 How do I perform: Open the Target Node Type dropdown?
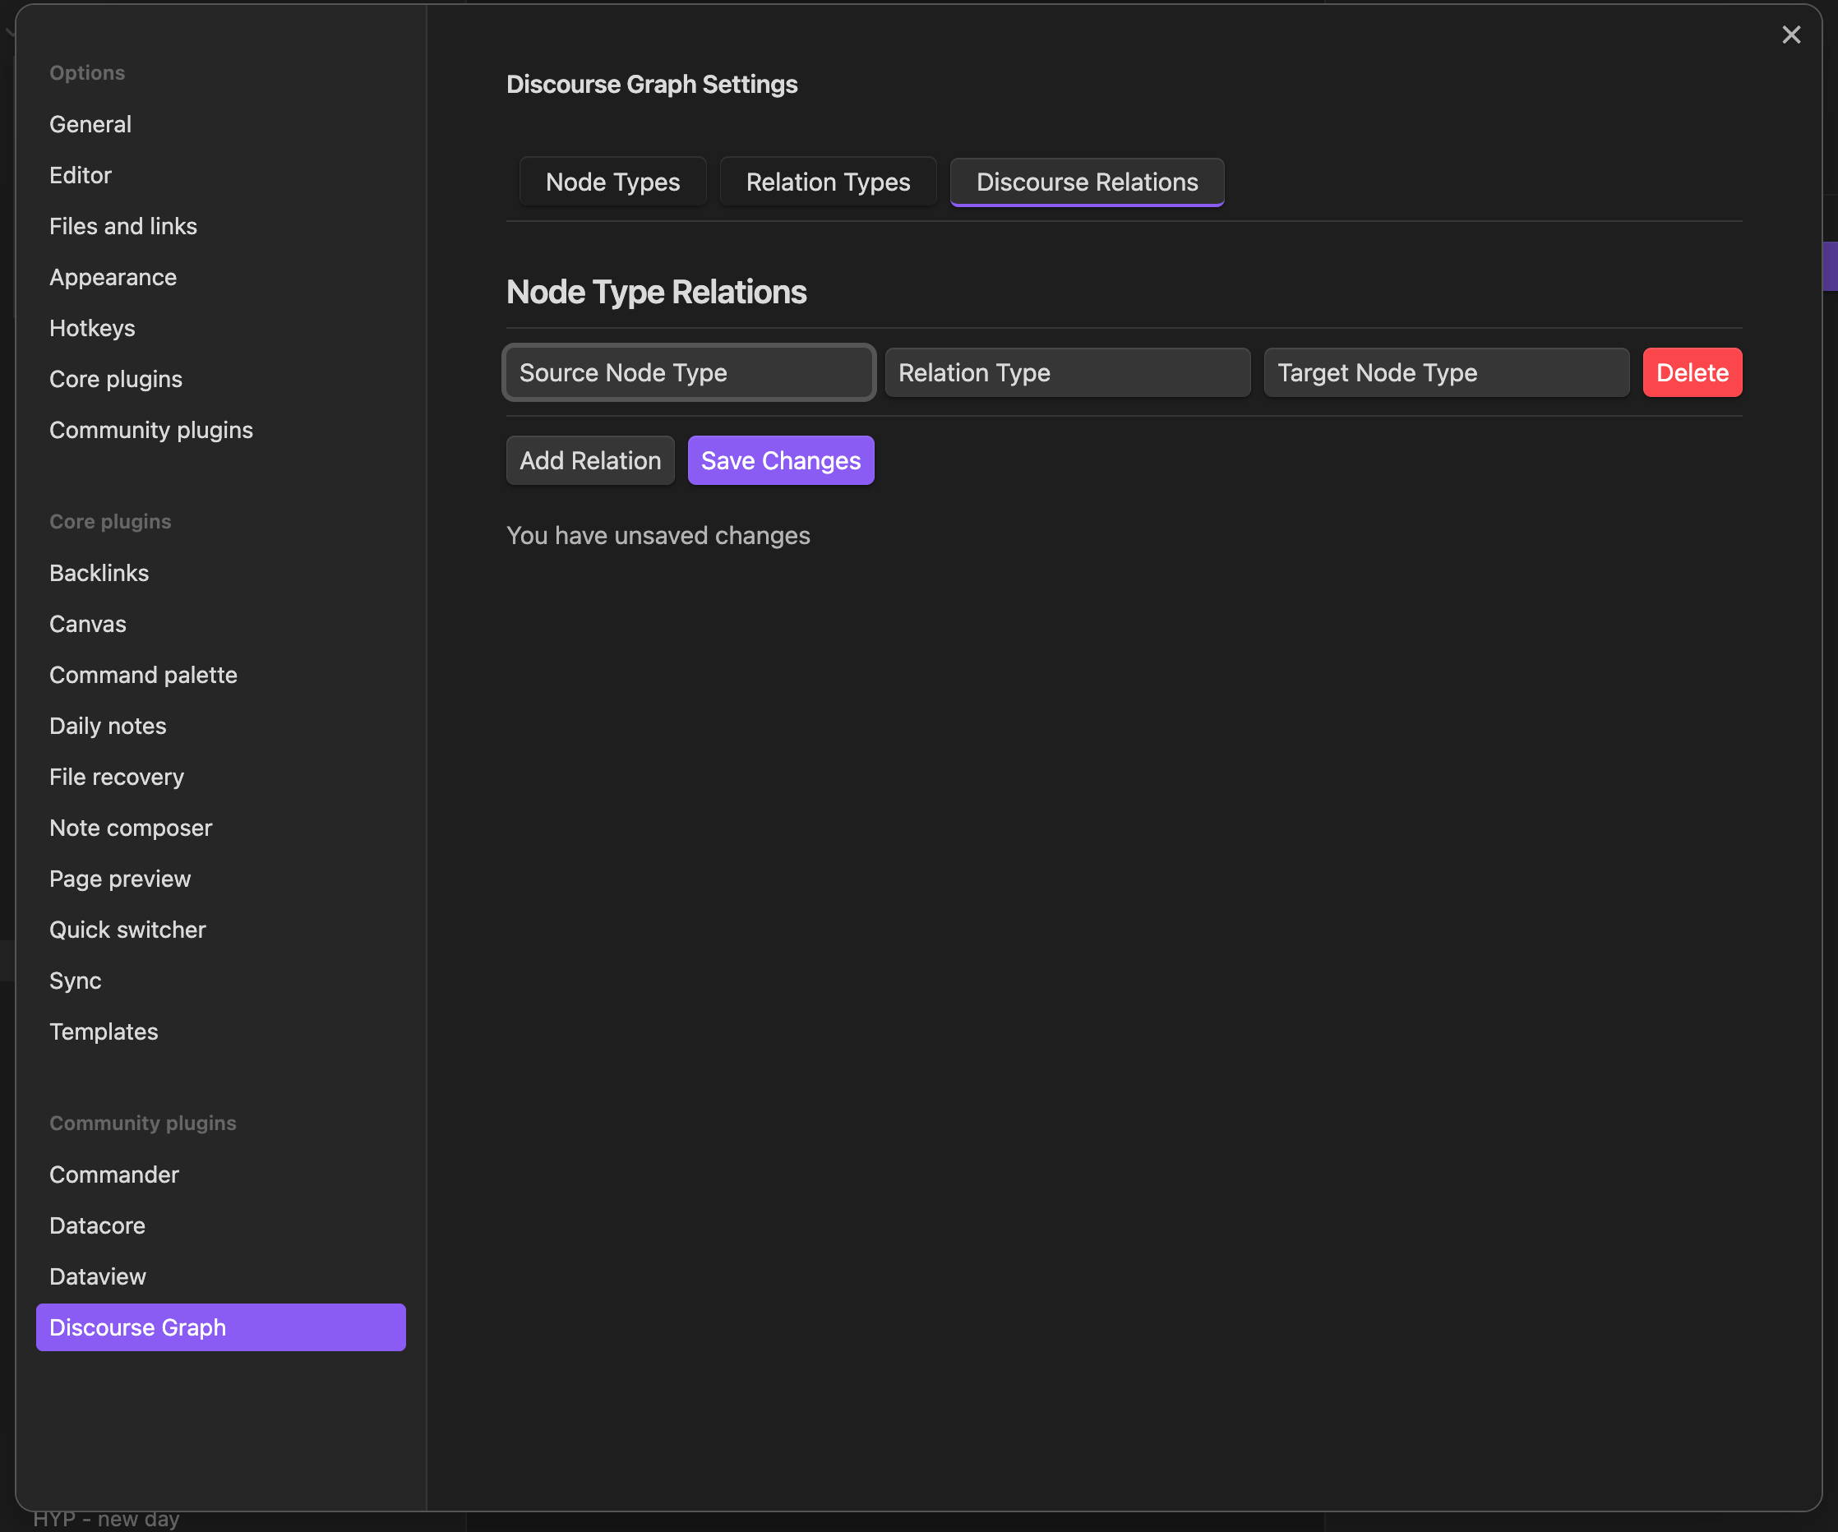1446,372
